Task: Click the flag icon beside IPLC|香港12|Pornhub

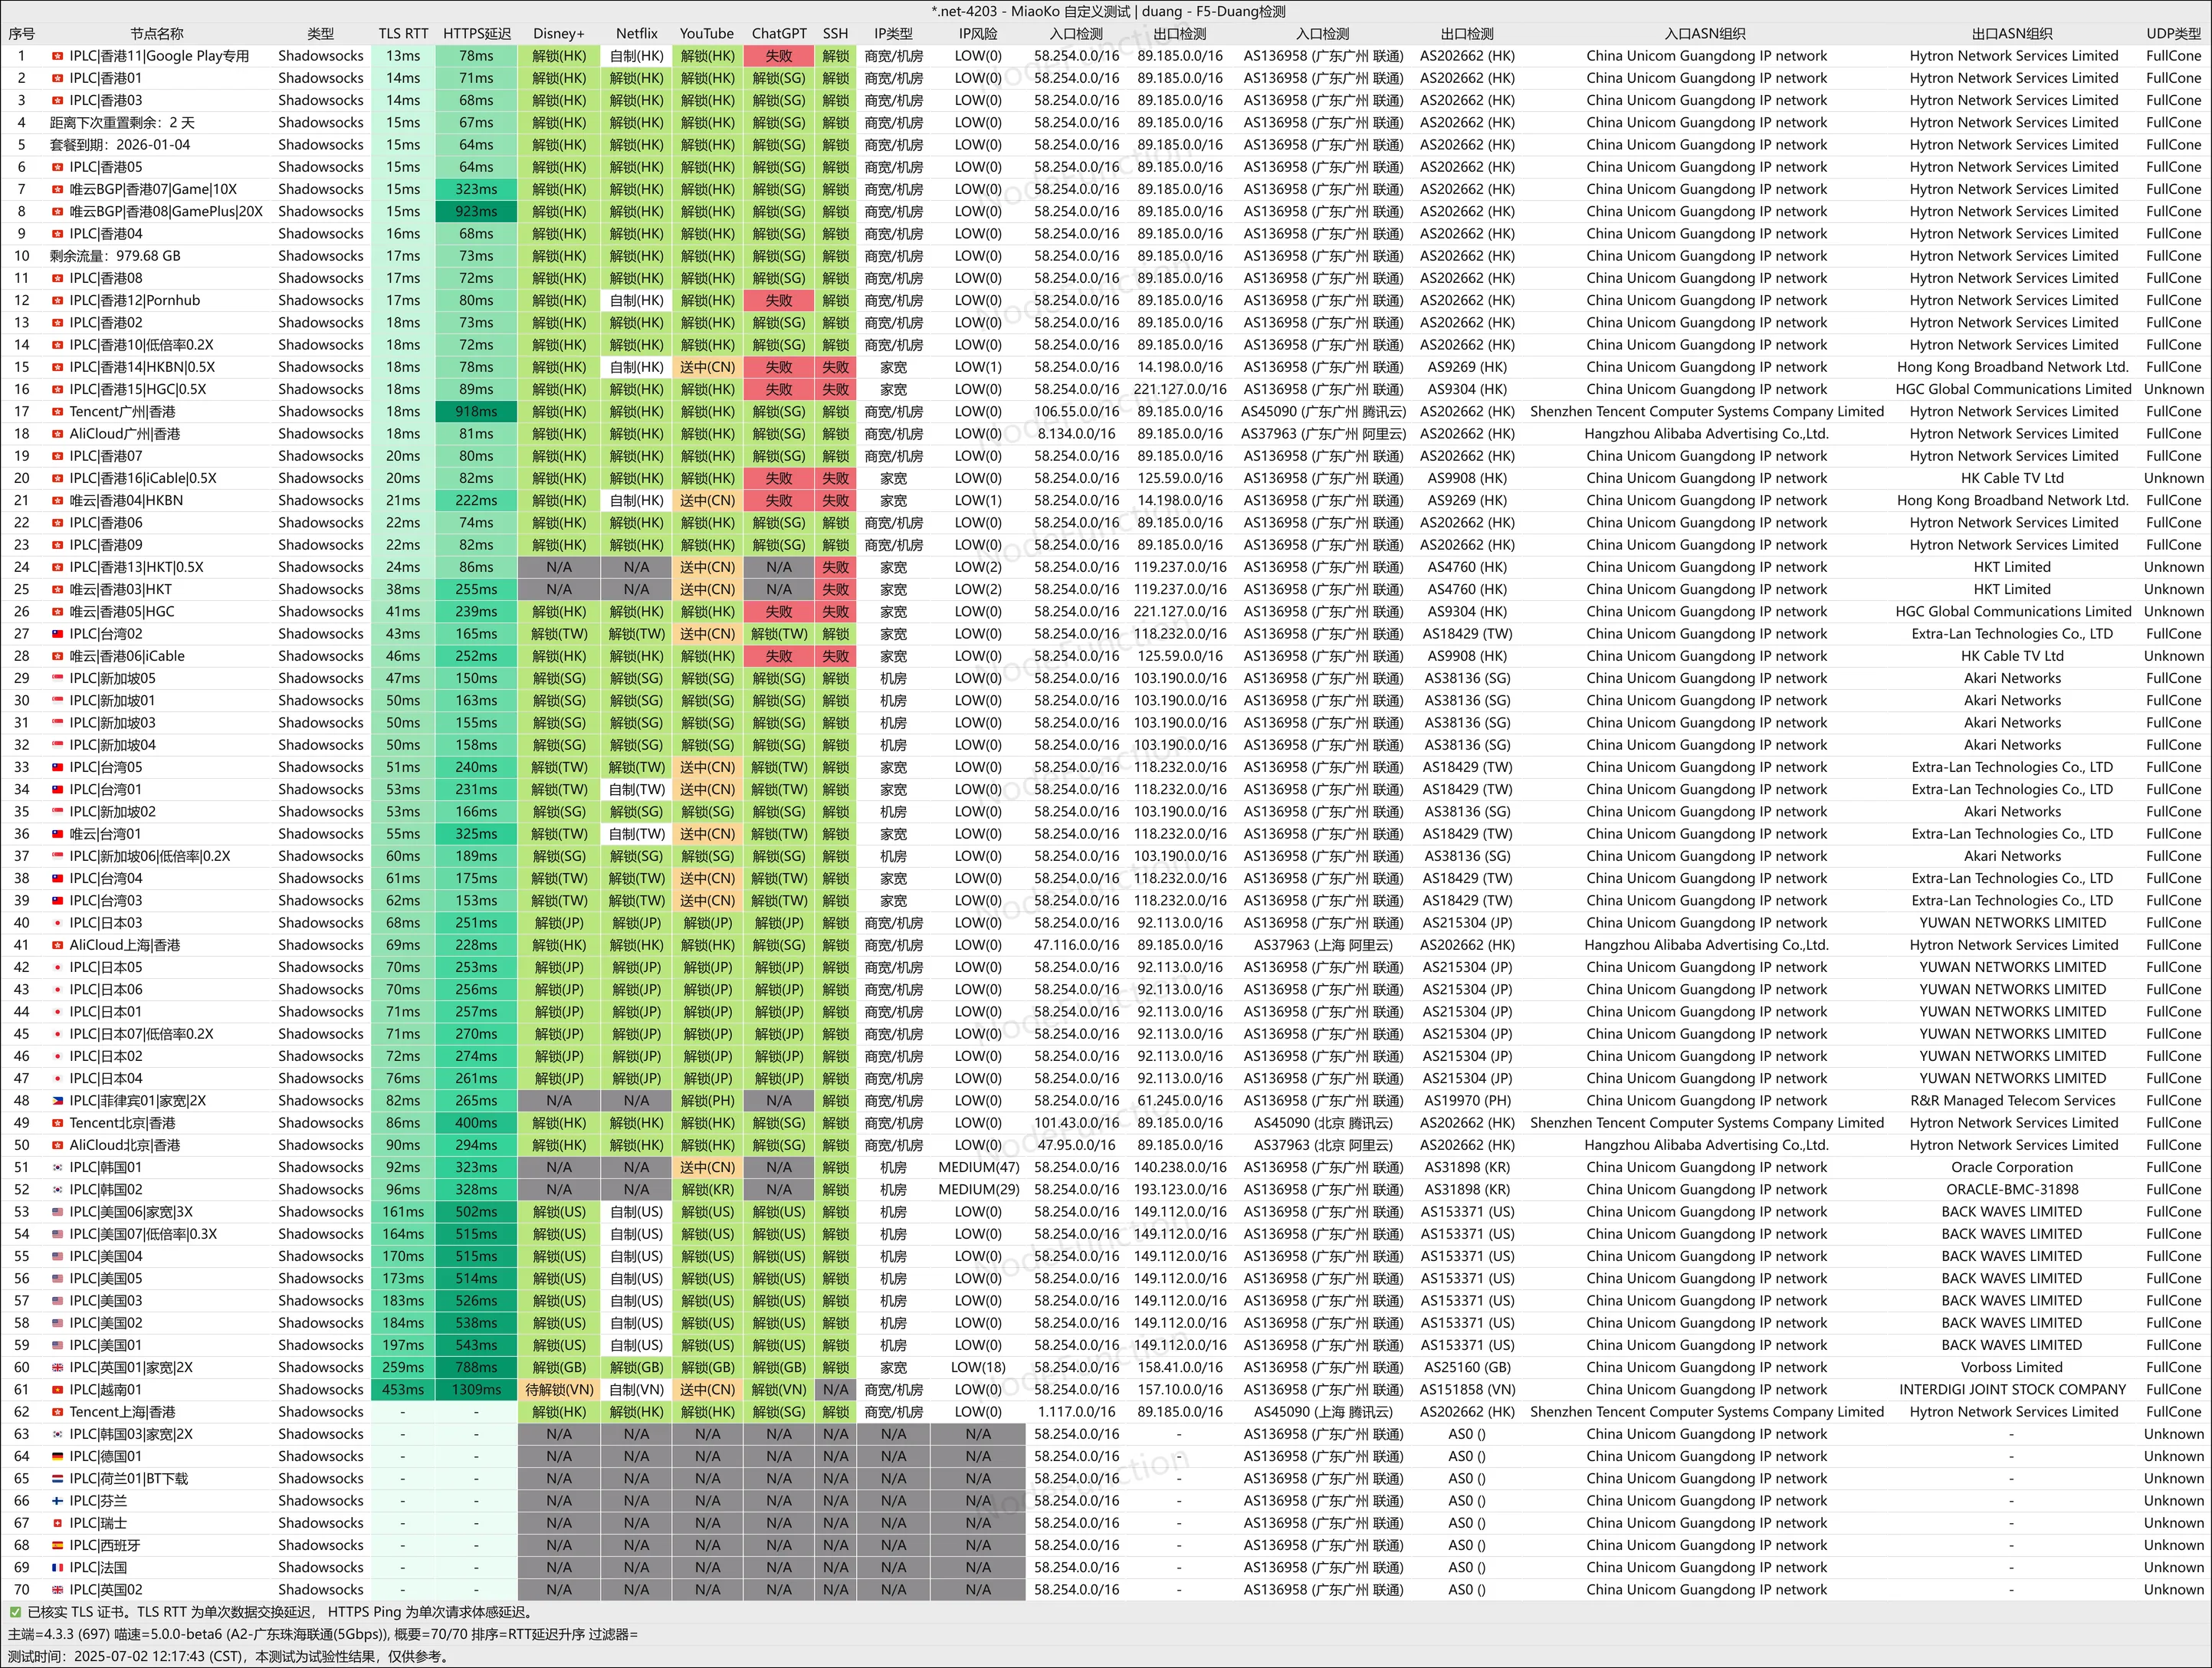Action: 57,300
